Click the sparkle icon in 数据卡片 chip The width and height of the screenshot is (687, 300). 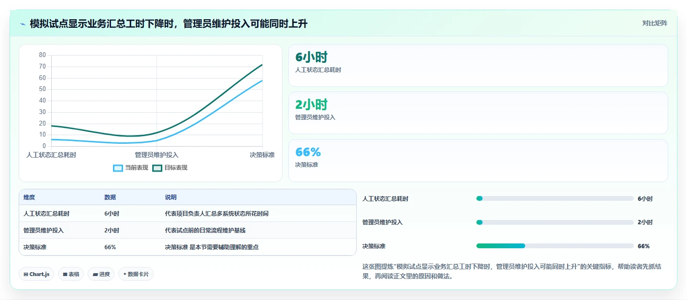pos(125,274)
